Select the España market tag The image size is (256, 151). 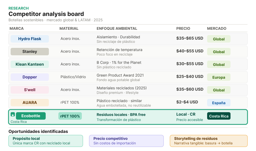(x=219, y=103)
